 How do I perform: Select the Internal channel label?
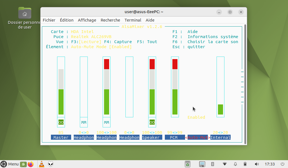click(x=220, y=137)
